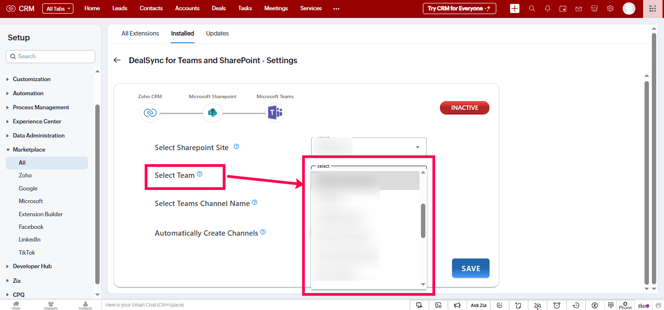
Task: Click the INACTIVE status button
Action: tap(465, 107)
